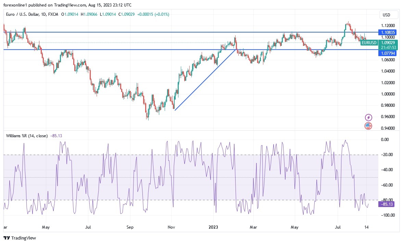The height and width of the screenshot is (244, 403).
Task: Click the current price label 1.09029 on axis
Action: (x=388, y=43)
